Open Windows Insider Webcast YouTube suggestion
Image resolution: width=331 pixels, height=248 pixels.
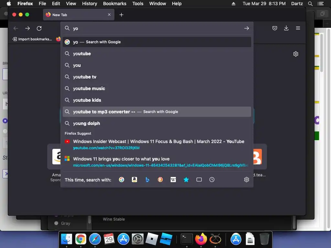157,144
